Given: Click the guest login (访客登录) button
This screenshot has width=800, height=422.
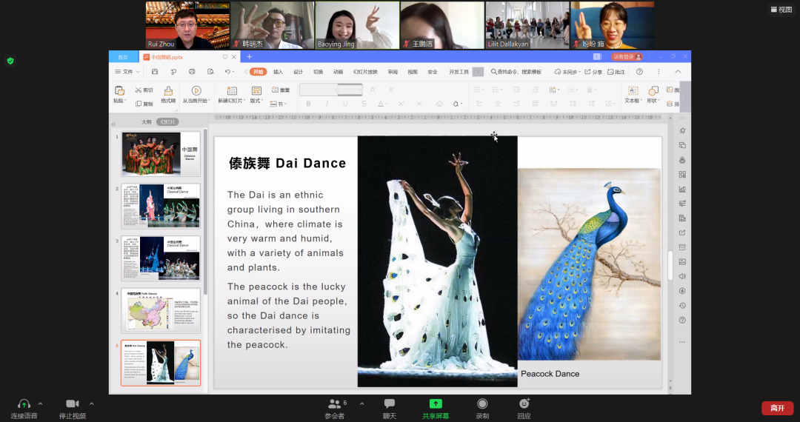Looking at the screenshot, I should [x=627, y=56].
